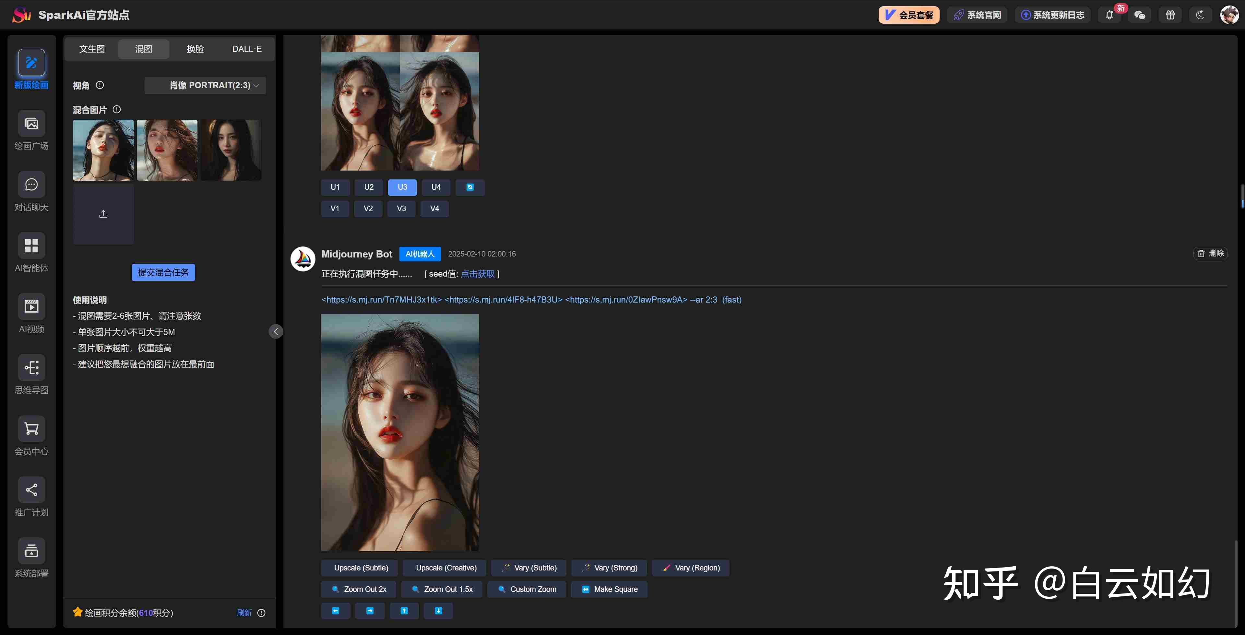
Task: Toggle dark mode moon icon
Action: (x=1201, y=15)
